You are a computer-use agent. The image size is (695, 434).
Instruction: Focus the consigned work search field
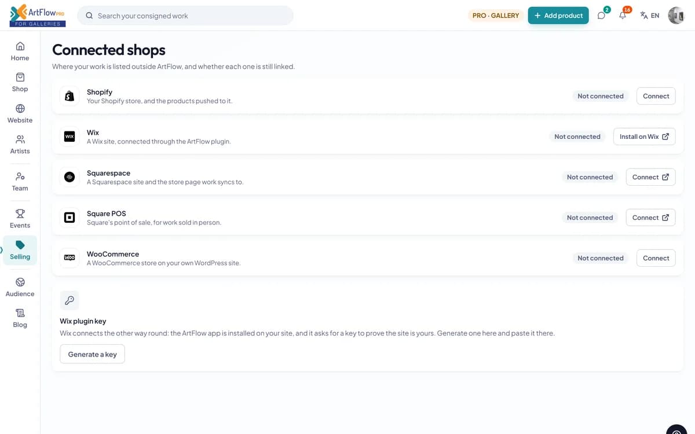click(x=185, y=16)
